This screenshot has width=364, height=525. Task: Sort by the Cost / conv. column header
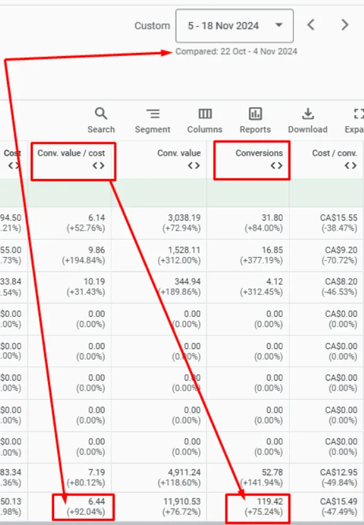[x=334, y=153]
